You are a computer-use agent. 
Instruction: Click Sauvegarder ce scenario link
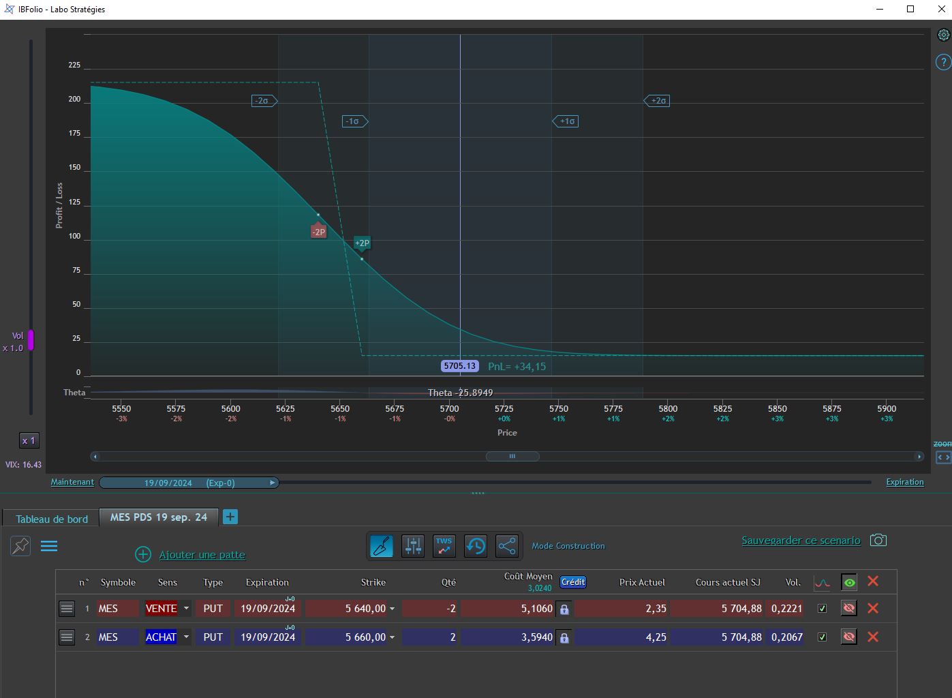click(x=801, y=541)
